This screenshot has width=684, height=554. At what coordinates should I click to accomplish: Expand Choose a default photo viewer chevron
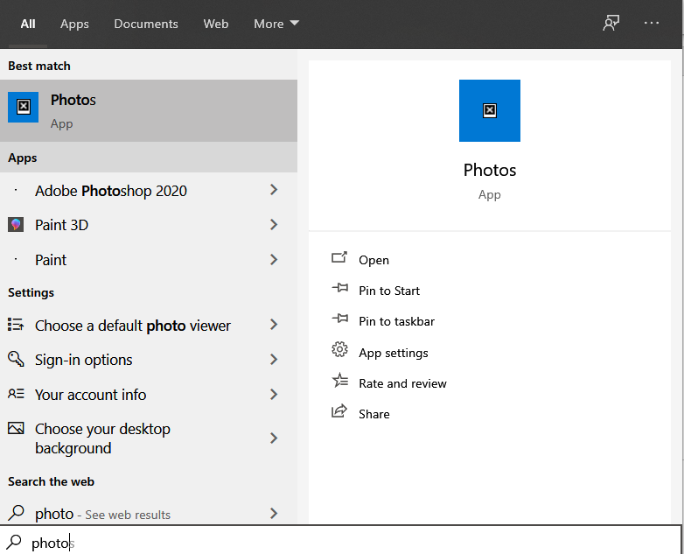(x=274, y=325)
